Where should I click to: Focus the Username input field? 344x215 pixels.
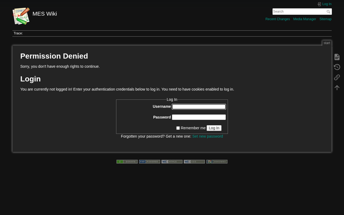point(199,107)
